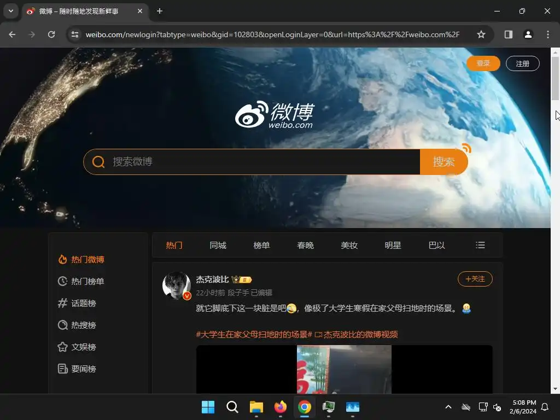Switch to the 美妆 tab
This screenshot has width=560, height=420.
pyautogui.click(x=349, y=246)
